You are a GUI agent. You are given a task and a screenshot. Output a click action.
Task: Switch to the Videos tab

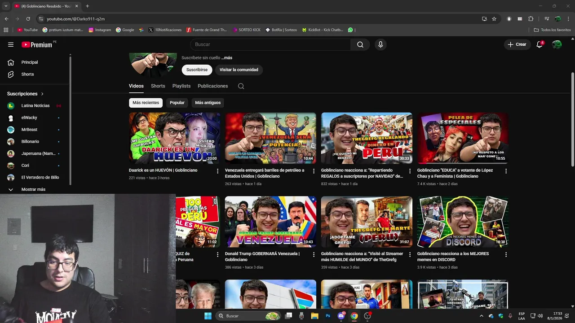pyautogui.click(x=136, y=86)
